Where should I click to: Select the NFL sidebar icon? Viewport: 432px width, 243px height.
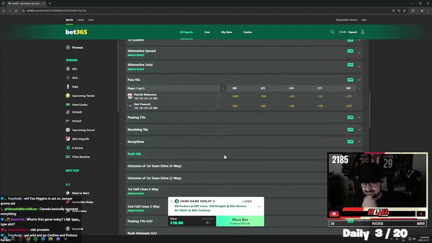coord(68,69)
